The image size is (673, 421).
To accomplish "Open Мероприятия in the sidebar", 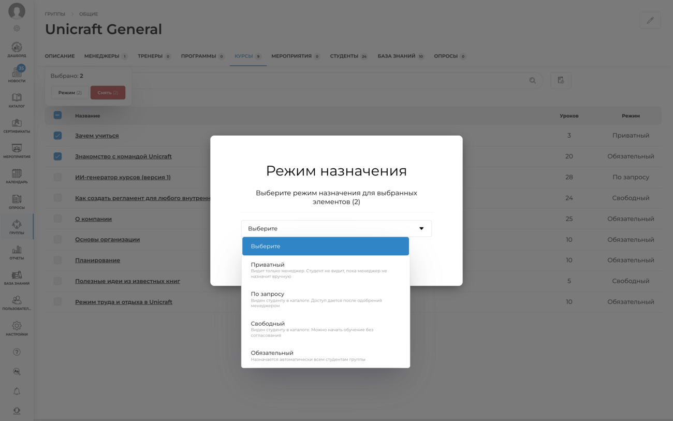I will [17, 151].
